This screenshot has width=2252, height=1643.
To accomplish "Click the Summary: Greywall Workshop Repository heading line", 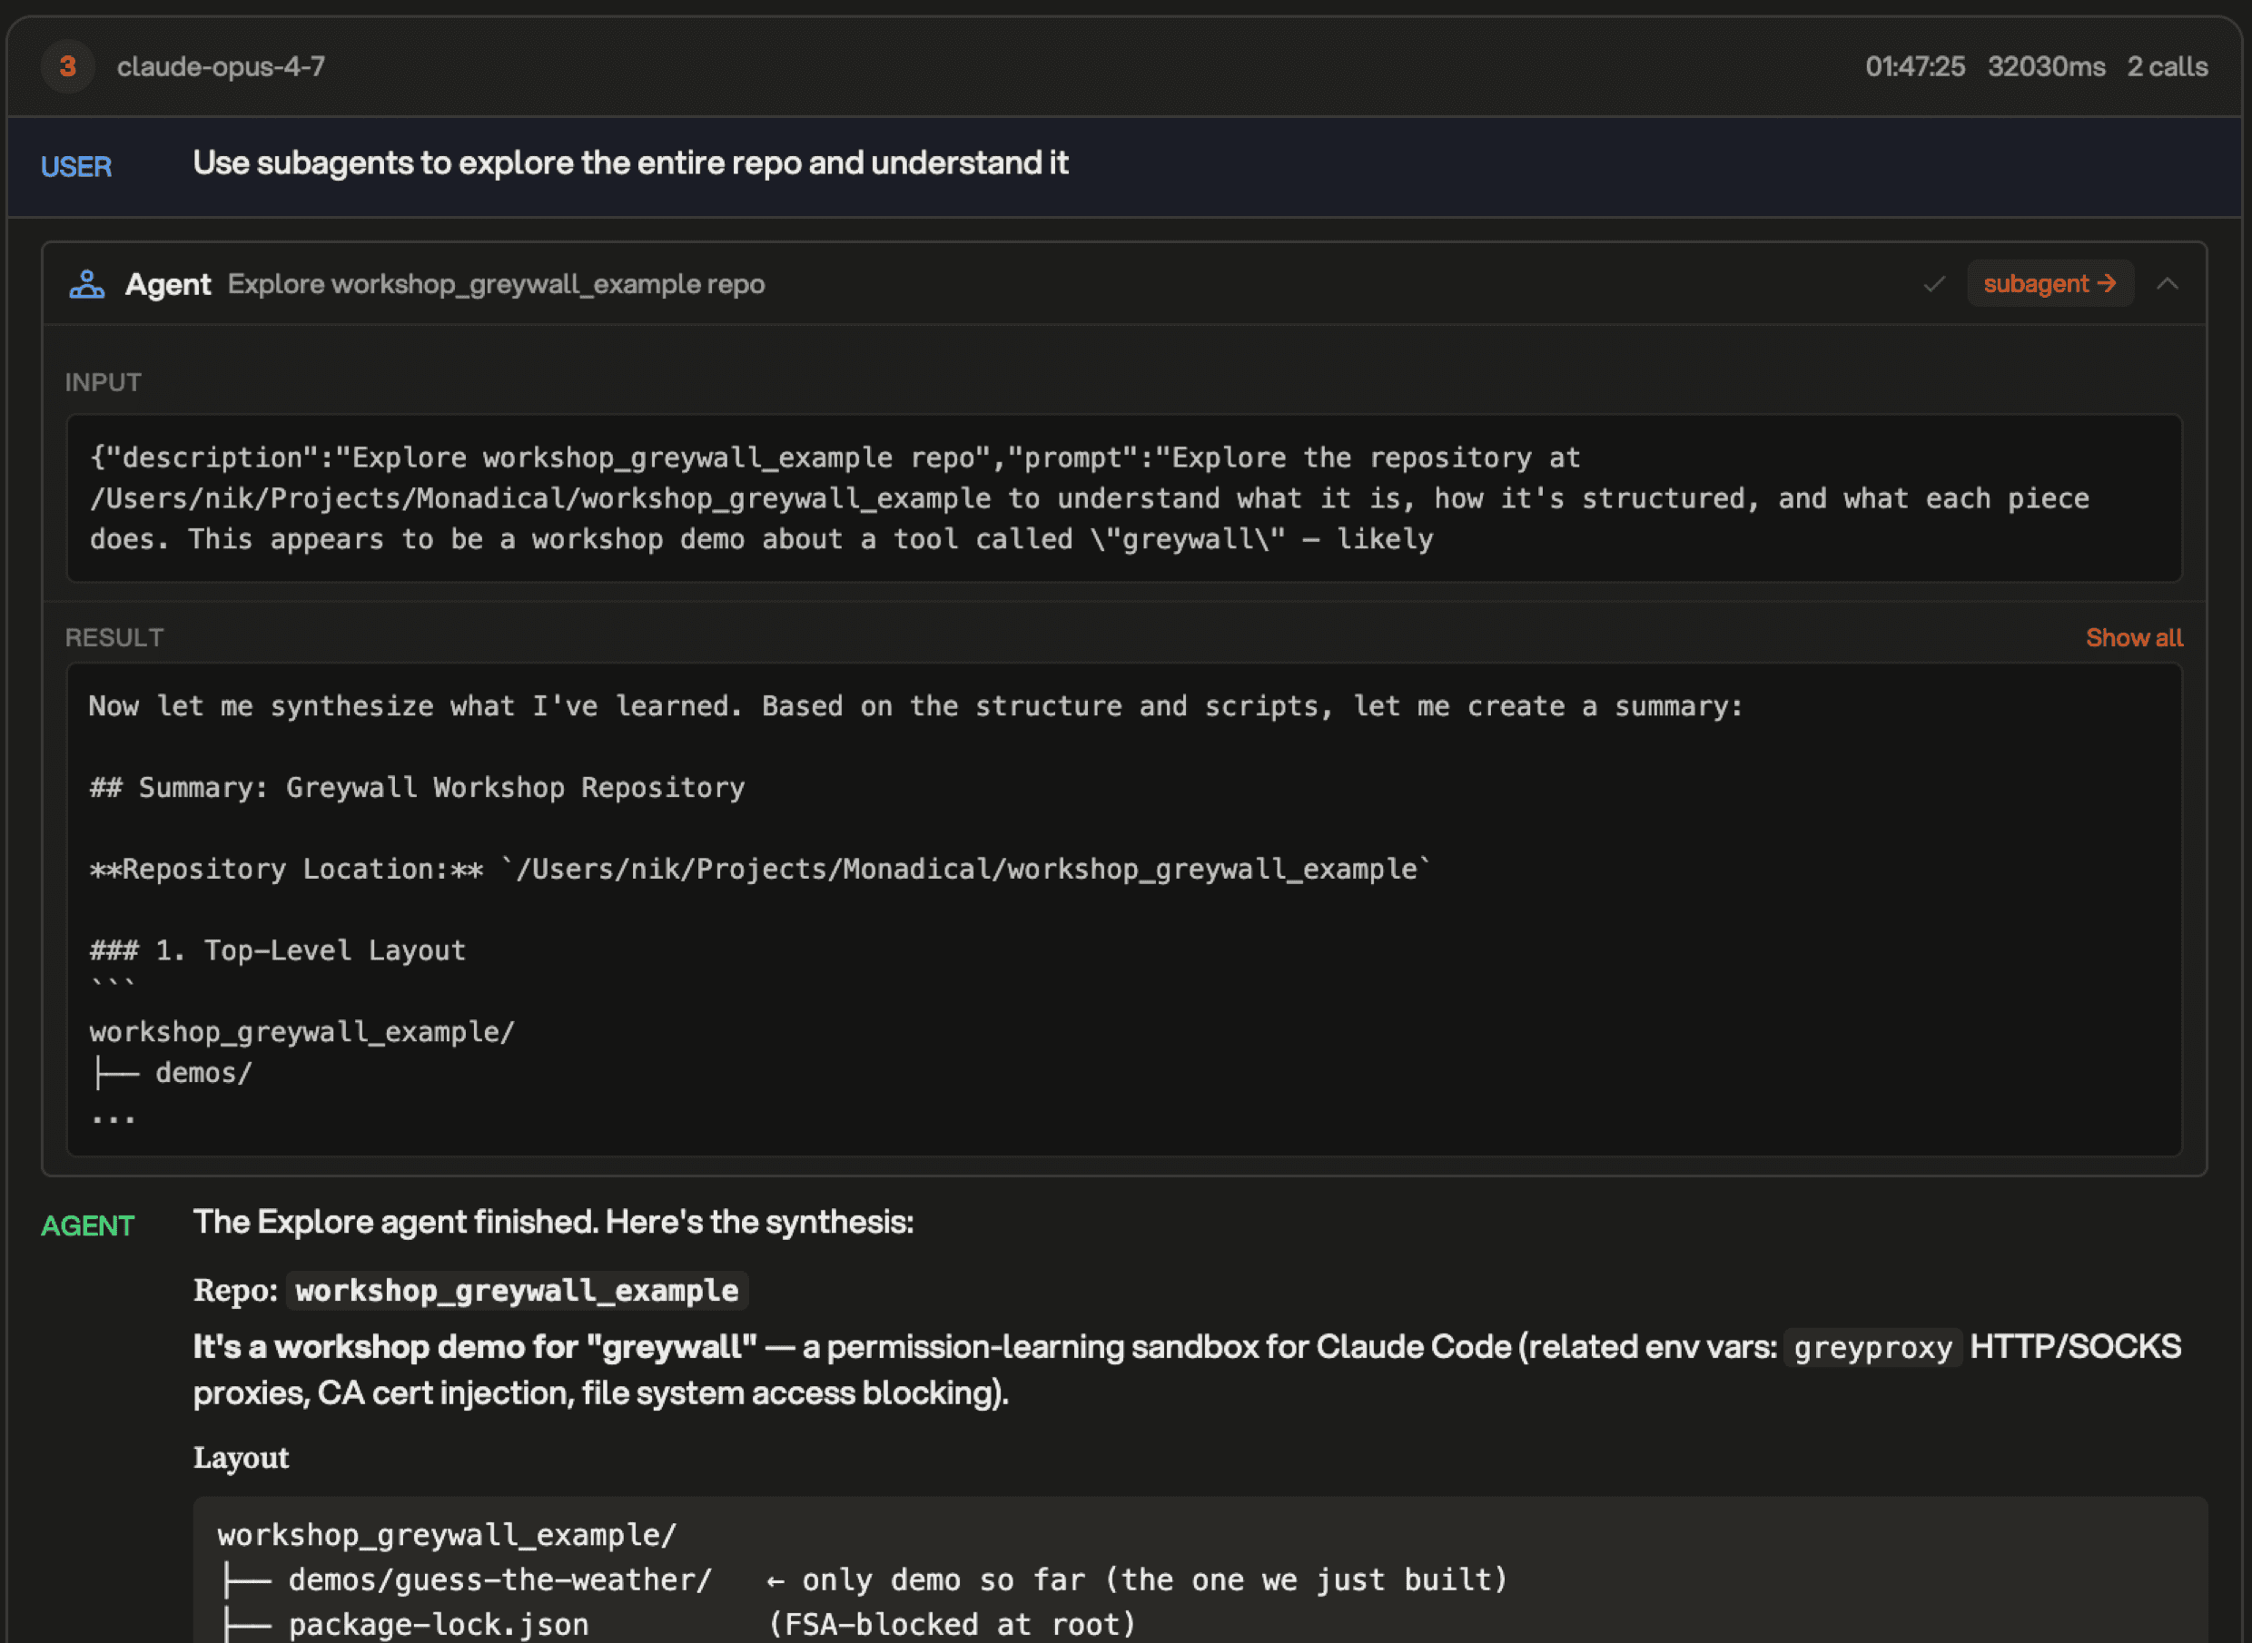I will (417, 788).
